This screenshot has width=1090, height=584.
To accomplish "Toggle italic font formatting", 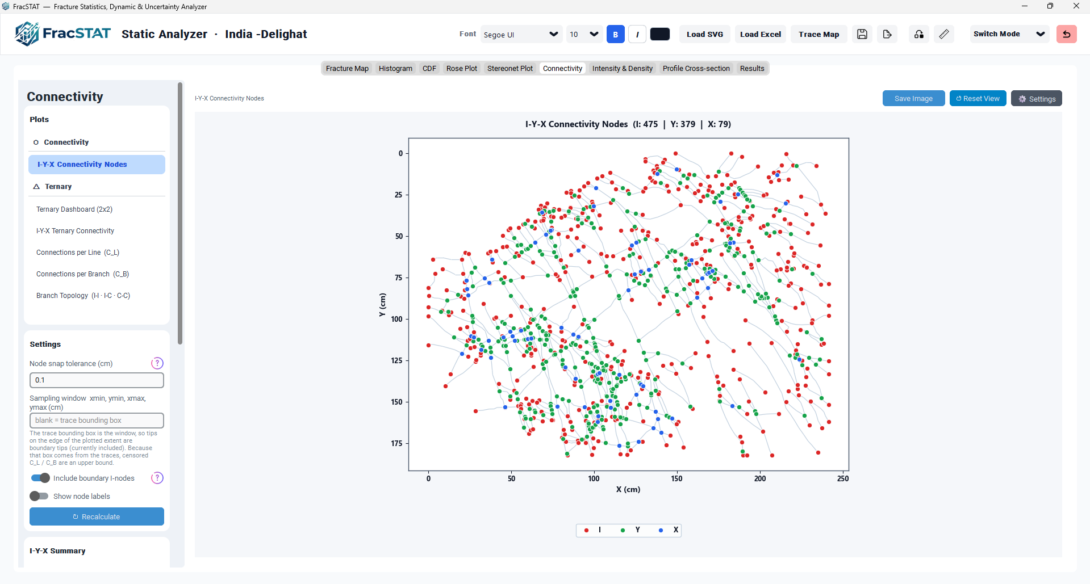I will pyautogui.click(x=637, y=34).
